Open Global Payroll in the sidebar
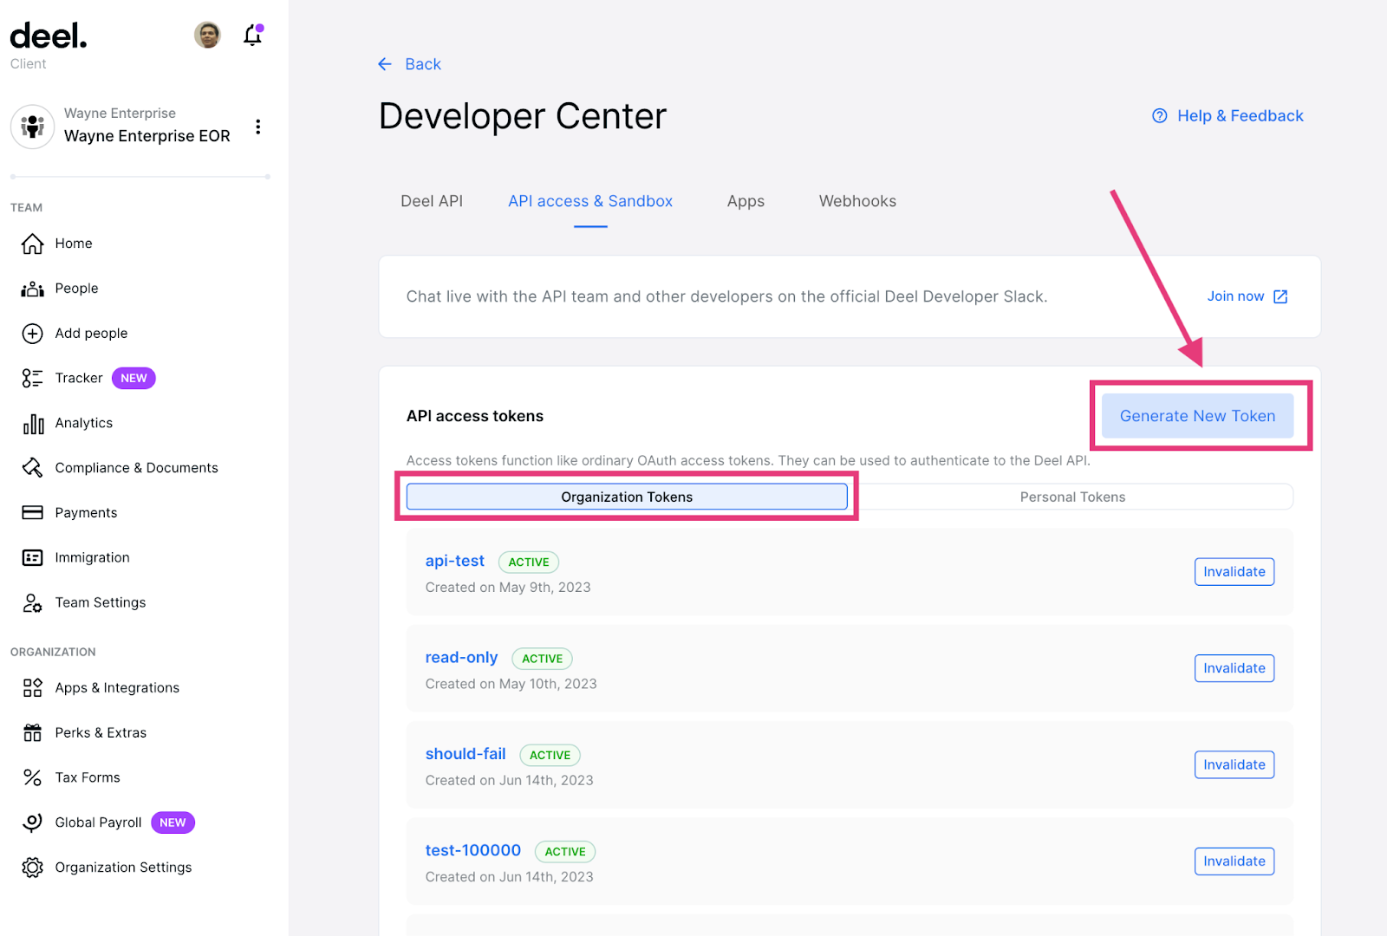 pos(98,822)
